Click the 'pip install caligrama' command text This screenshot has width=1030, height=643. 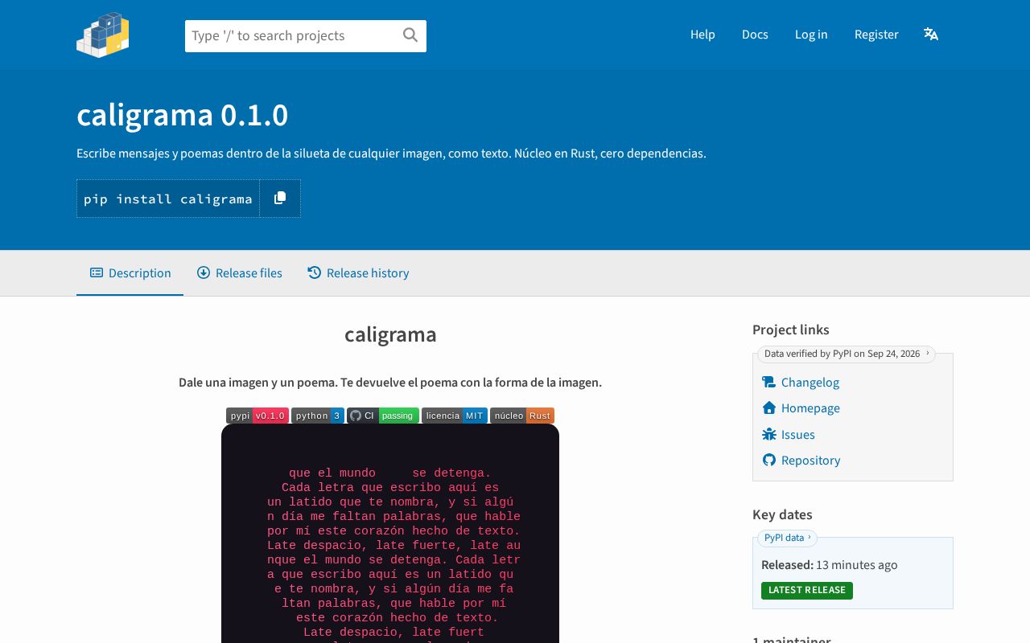coord(168,199)
